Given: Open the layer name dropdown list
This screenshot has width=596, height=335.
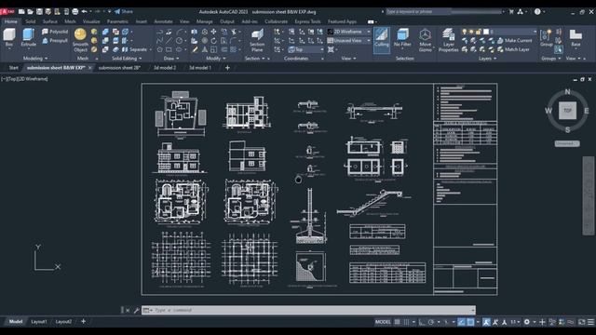Looking at the screenshot, I should point(535,32).
